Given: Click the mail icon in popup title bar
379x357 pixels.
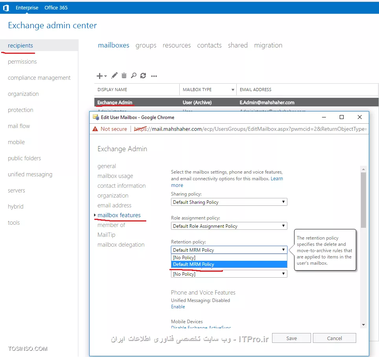Looking at the screenshot, I should pos(96,117).
